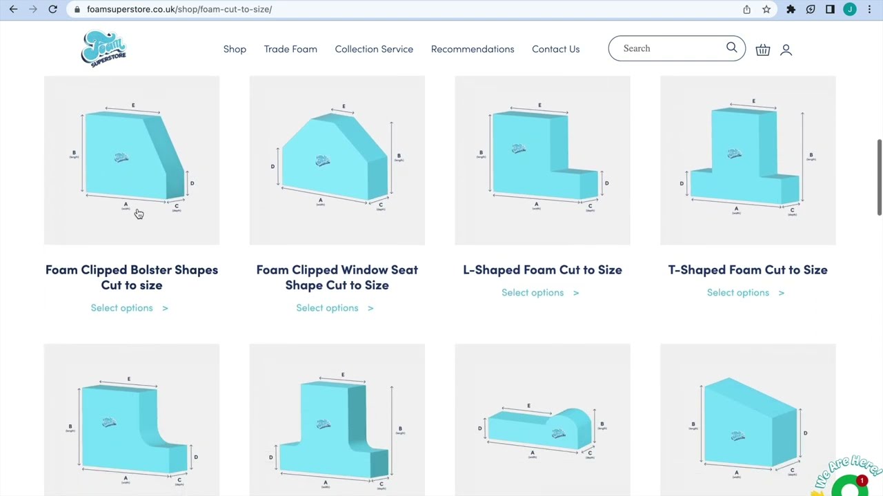Open the shopping basket icon
883x496 pixels.
point(762,50)
